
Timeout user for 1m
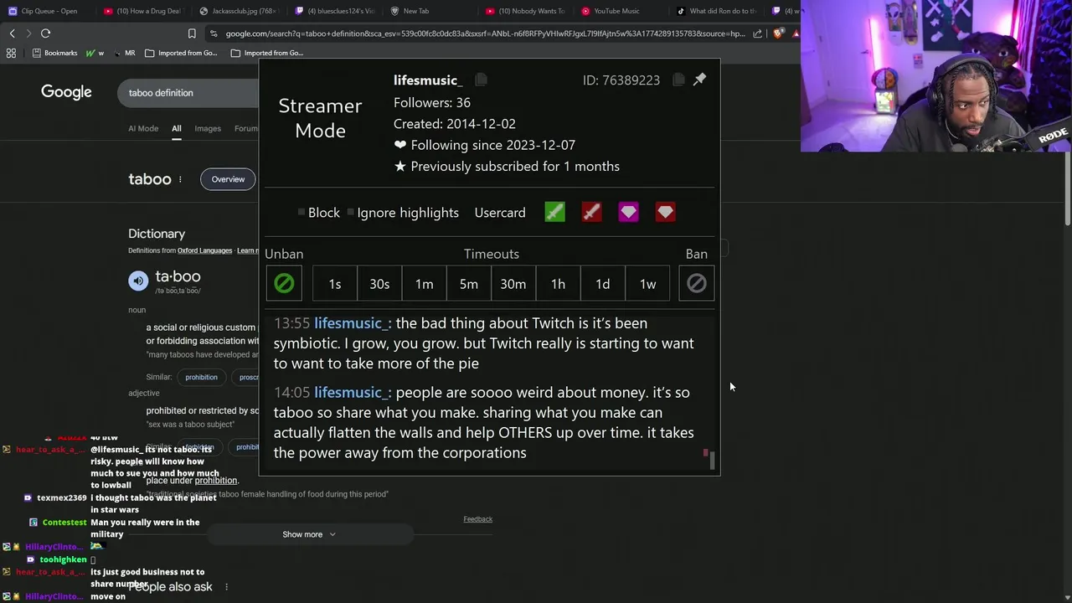coord(425,284)
